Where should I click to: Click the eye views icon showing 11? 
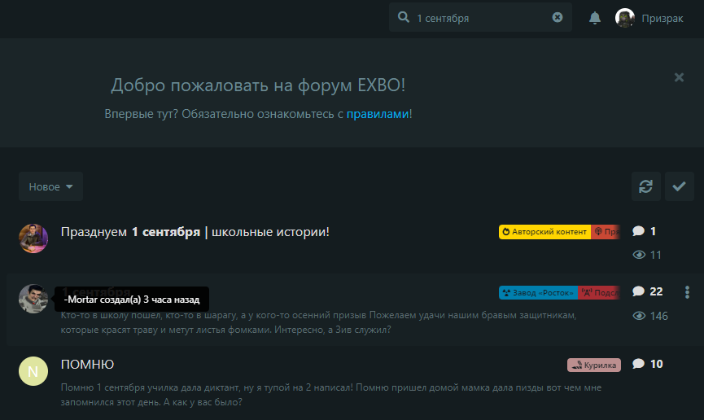pos(639,255)
